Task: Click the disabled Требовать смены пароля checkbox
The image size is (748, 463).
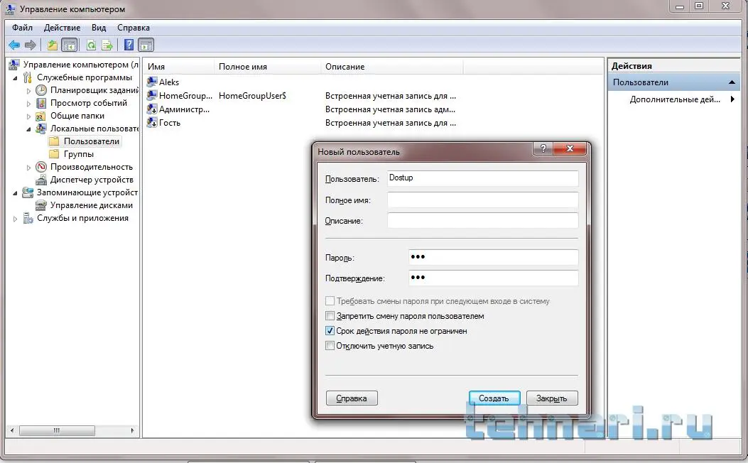Action: [330, 301]
